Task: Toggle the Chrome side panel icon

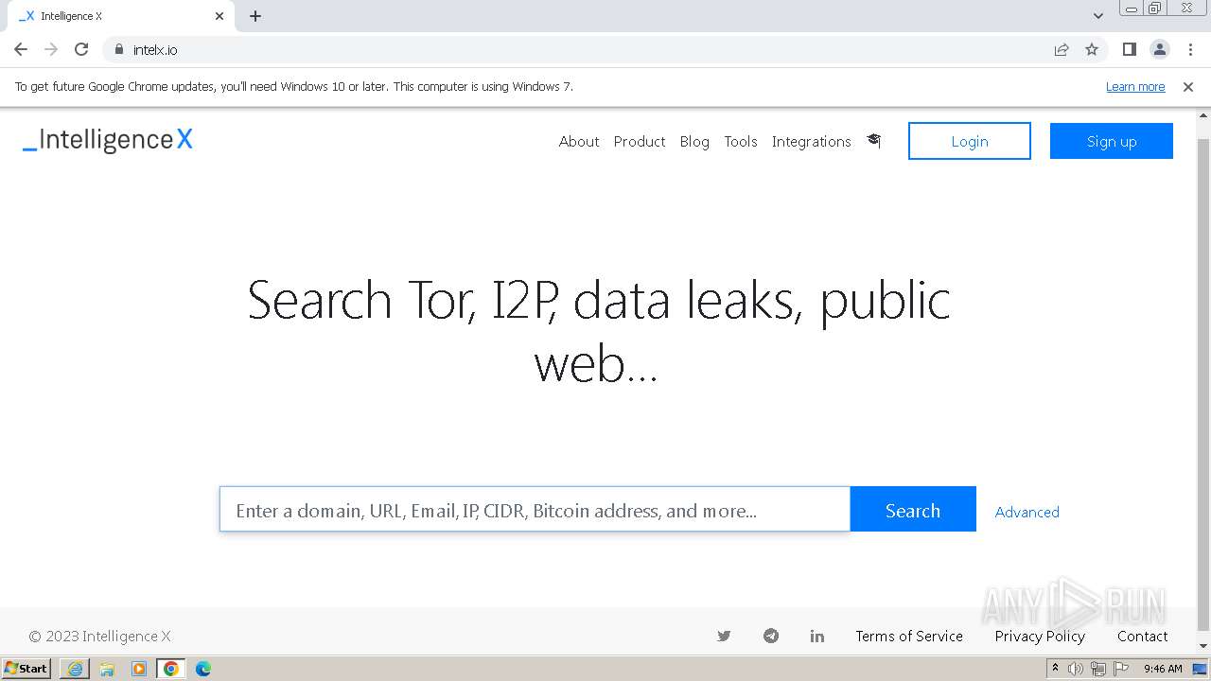Action: [x=1129, y=49]
